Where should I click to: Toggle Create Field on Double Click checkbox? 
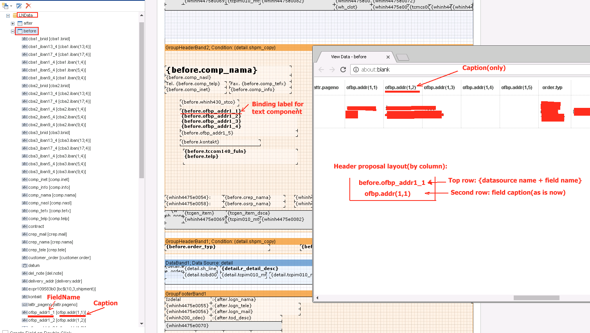click(5, 332)
